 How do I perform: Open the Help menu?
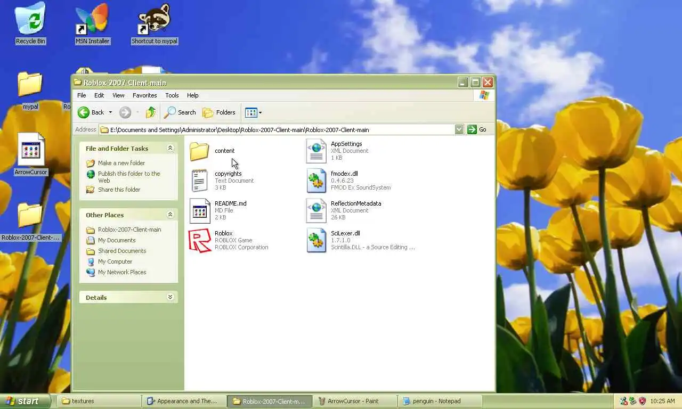pyautogui.click(x=192, y=95)
